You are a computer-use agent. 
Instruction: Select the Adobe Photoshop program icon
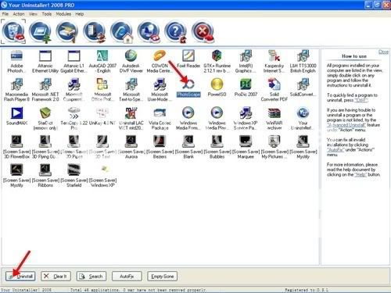[x=16, y=56]
